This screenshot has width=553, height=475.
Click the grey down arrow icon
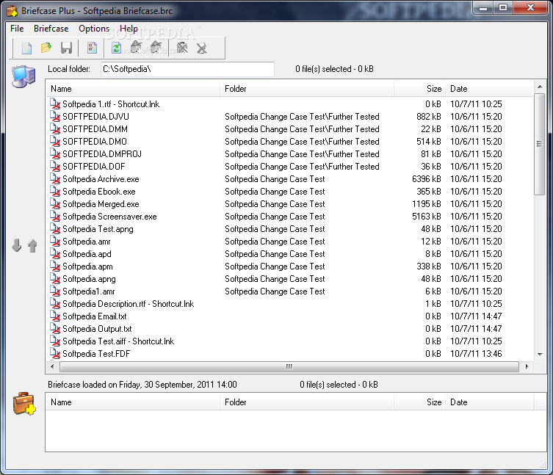17,245
